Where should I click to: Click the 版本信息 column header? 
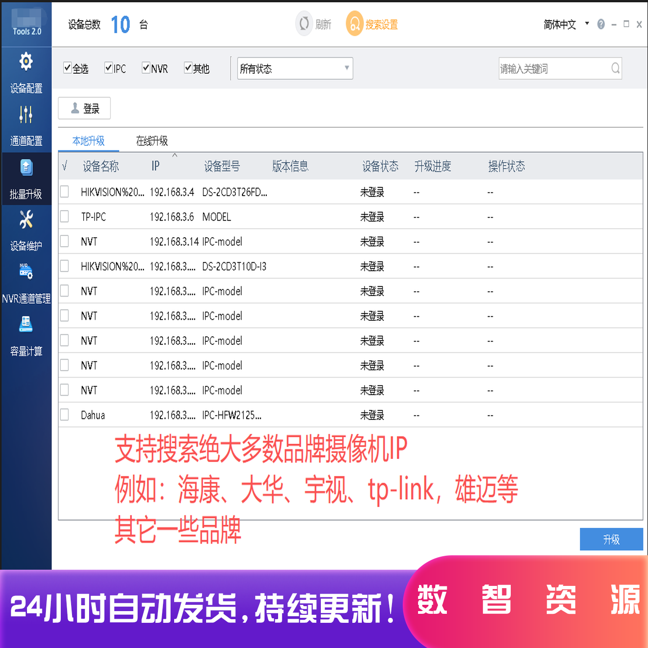tap(290, 166)
